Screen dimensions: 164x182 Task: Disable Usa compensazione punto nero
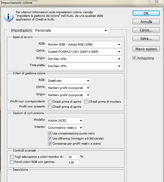pyautogui.click(x=50, y=134)
